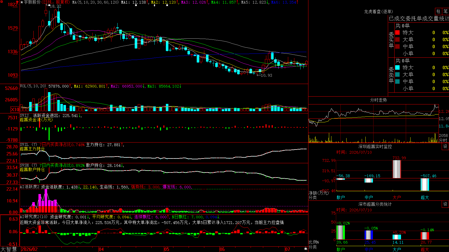
Task: Click the 10.93 low price annotation
Action: point(266,75)
